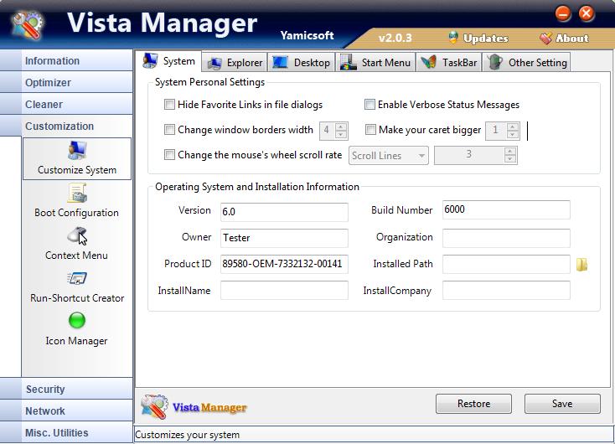The width and height of the screenshot is (615, 444).
Task: Click the folder browse icon beside Installed Path
Action: pyautogui.click(x=582, y=265)
